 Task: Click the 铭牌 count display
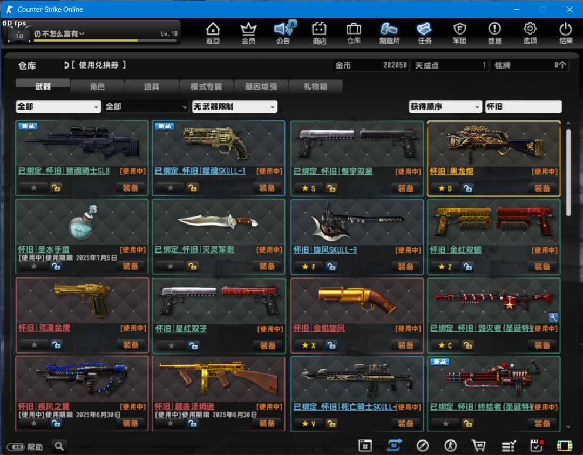coord(530,65)
